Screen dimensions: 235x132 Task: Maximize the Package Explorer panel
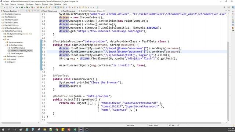pos(38,11)
